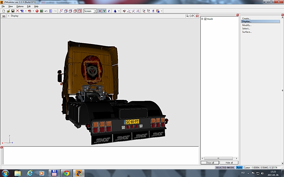Uncheck the truck visibility checkbox

(x=206, y=19)
